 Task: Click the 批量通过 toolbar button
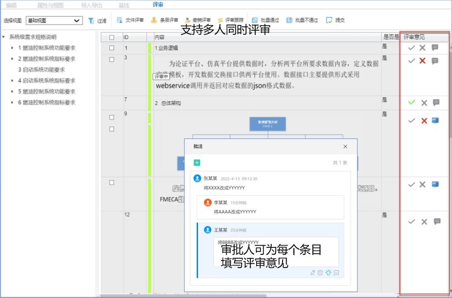coord(265,20)
